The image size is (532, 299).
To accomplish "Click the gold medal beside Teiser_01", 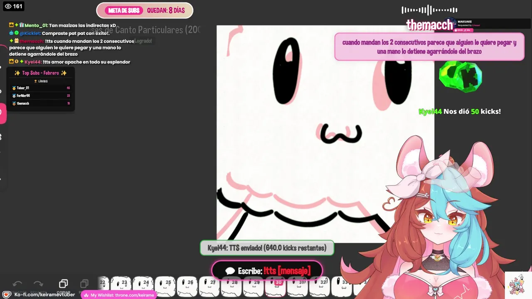I will tap(14, 88).
